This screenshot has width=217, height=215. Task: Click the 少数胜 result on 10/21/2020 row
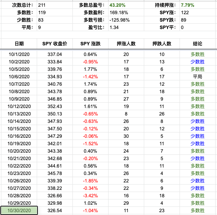pyautogui.click(x=198, y=159)
